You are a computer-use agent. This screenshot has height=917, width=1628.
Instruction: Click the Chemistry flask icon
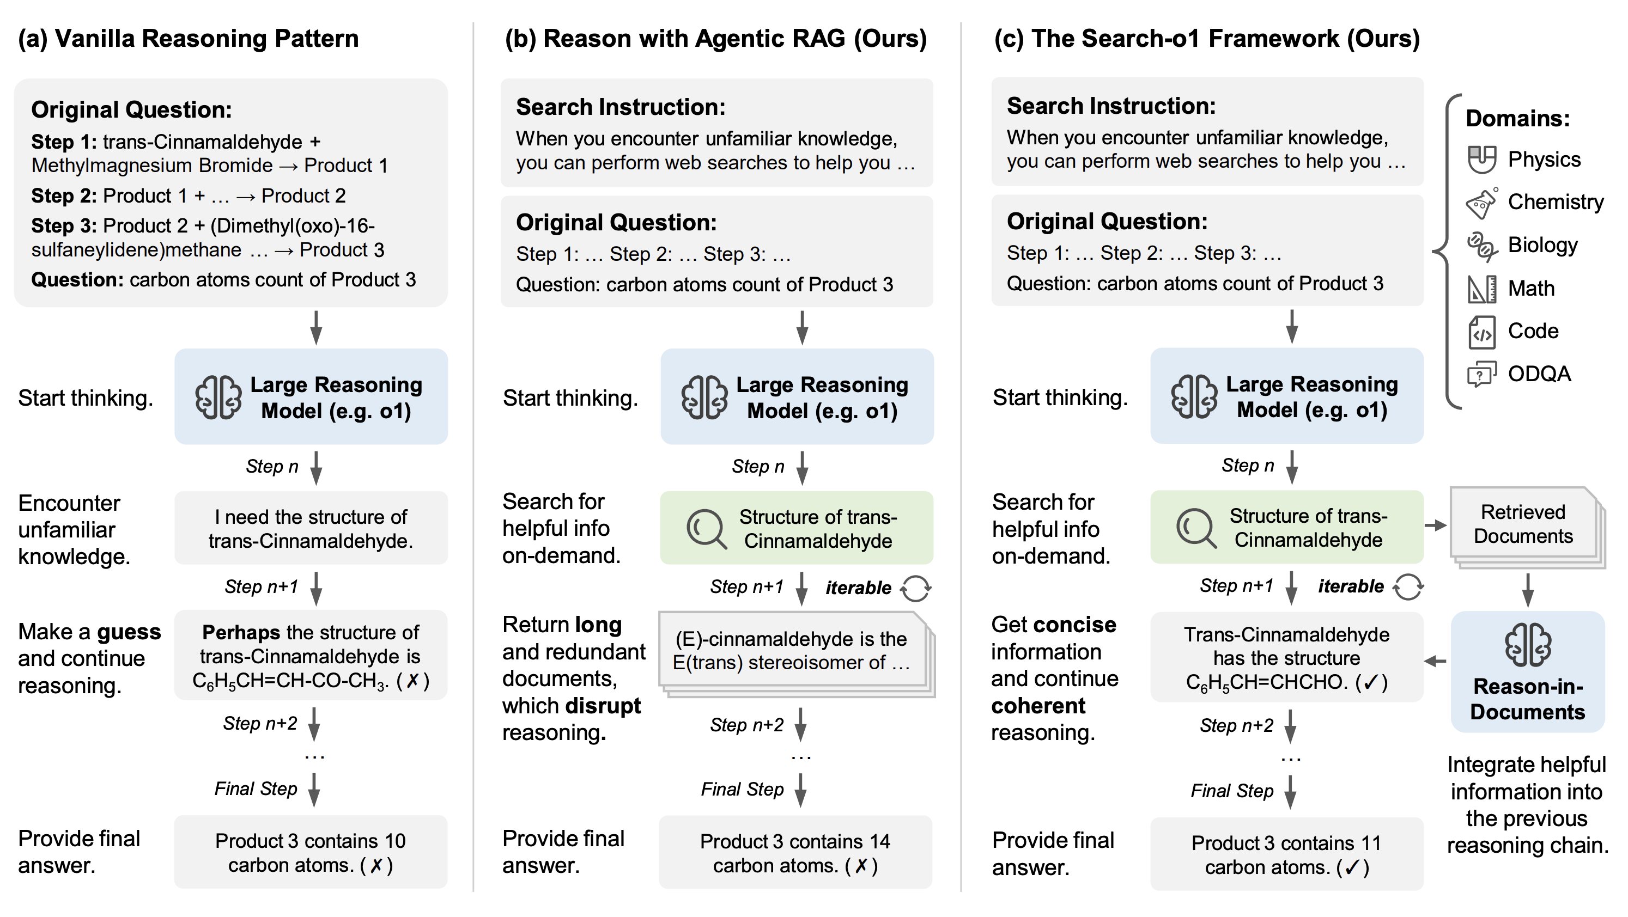pos(1481,203)
